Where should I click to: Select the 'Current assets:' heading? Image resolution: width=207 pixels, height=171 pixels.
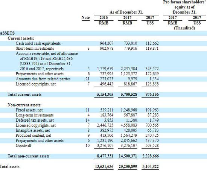tap(21, 38)
